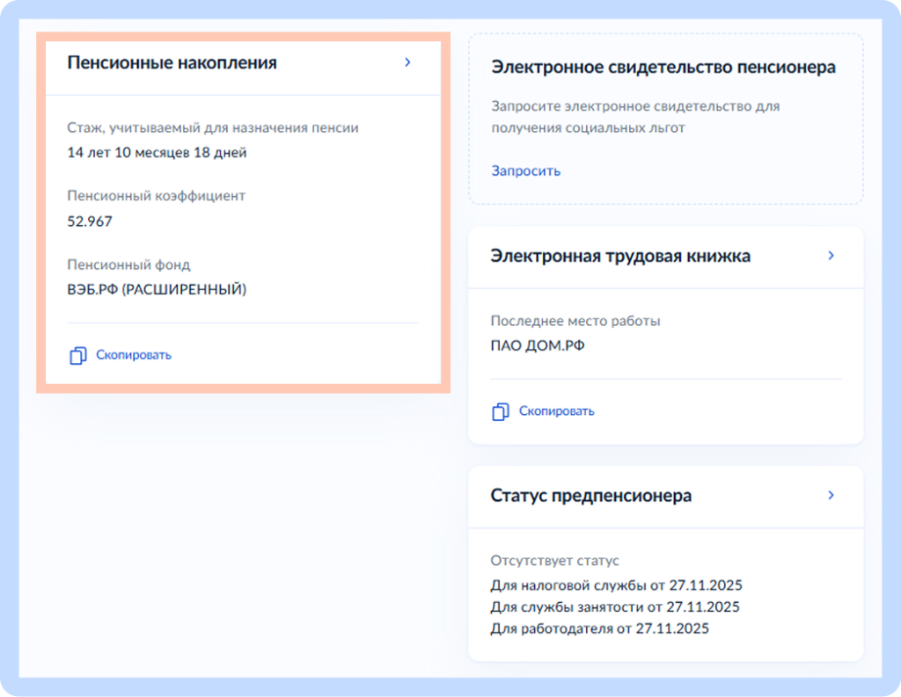The width and height of the screenshot is (901, 697).
Task: Click the copy icon in Электронная трудовая книжка card
Action: click(x=501, y=410)
